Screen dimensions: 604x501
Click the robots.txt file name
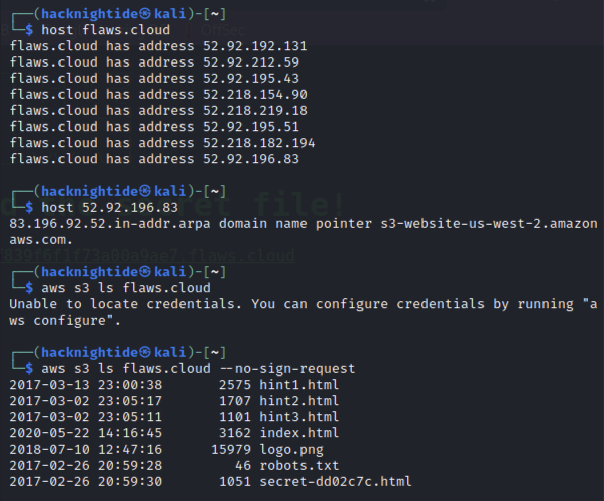coord(299,466)
